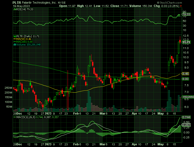Viewport: 194px width, 147px height.
Task: Click the long red wick candle in late January
Action: (x=68, y=90)
